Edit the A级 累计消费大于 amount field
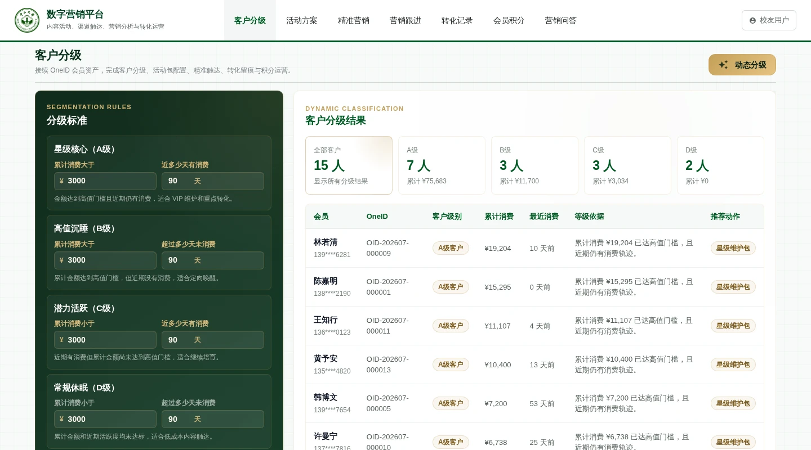Screen dimensions: 811x450 pyautogui.click(x=105, y=181)
